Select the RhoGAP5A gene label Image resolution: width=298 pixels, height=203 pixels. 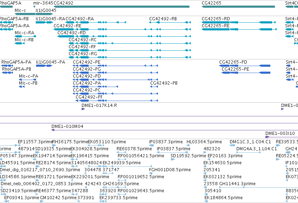(11, 3)
